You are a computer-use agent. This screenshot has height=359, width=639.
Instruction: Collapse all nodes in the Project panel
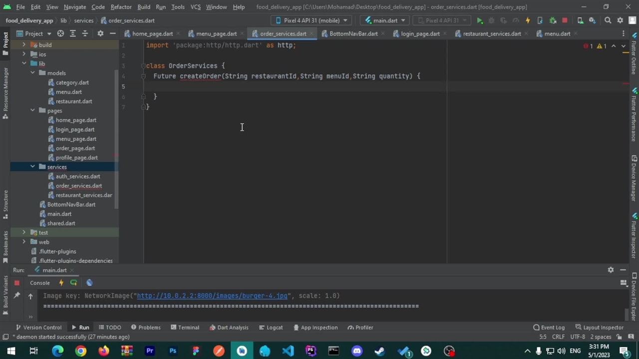click(x=84, y=33)
